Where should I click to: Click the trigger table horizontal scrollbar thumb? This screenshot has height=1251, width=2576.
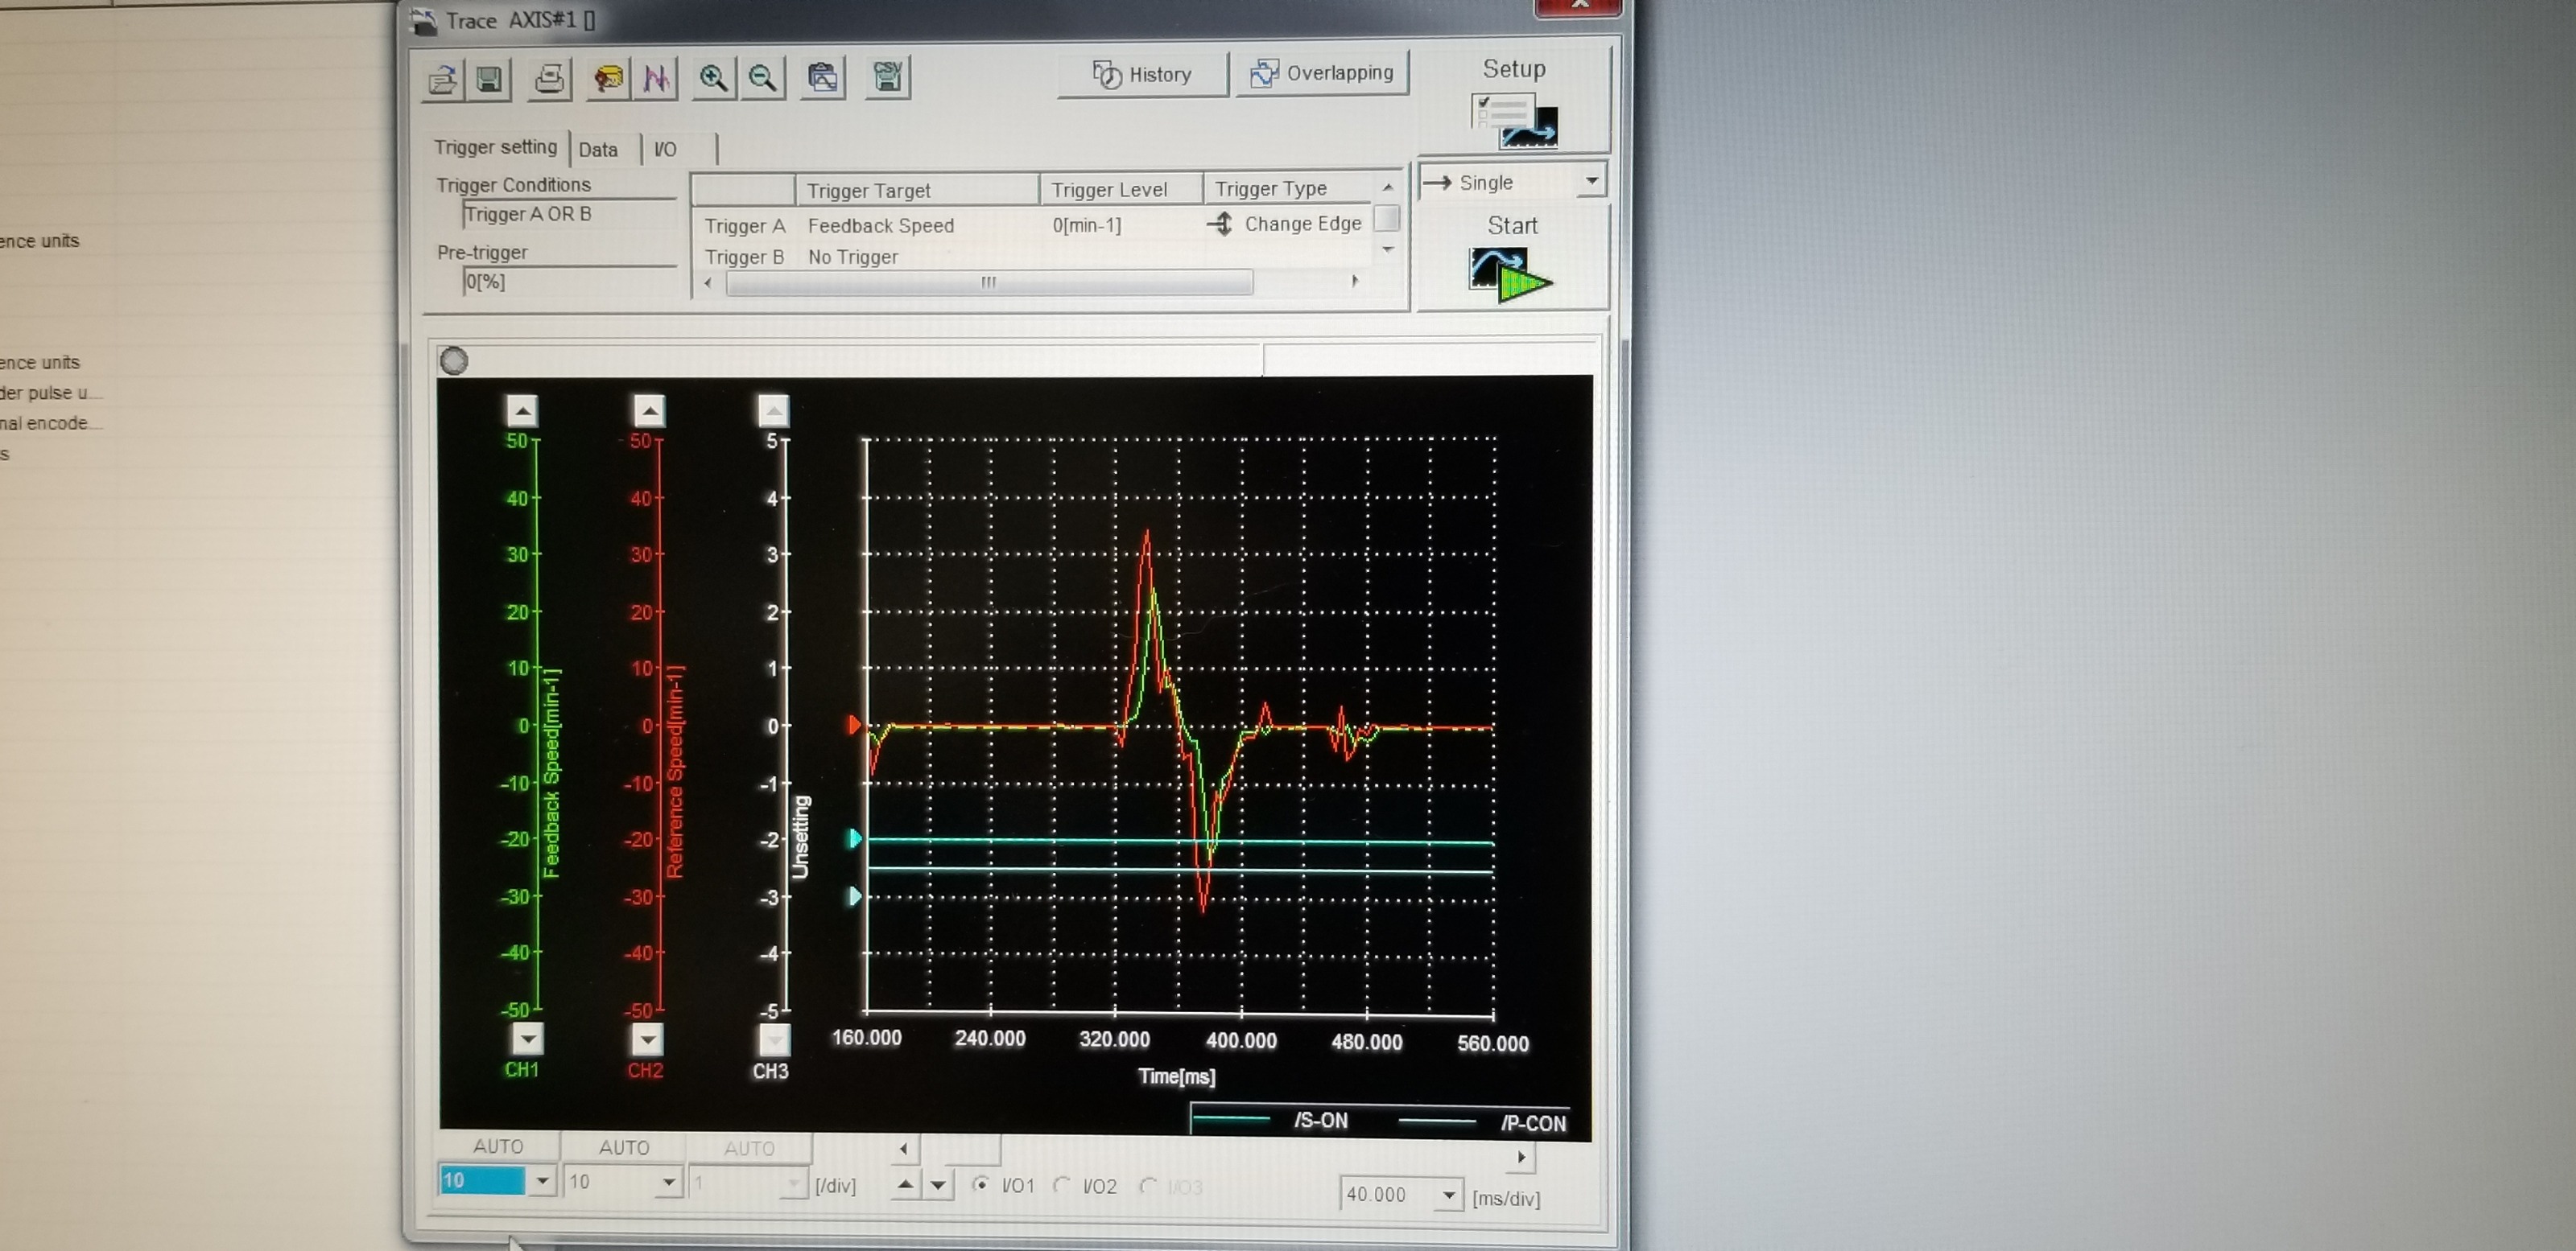tap(989, 282)
